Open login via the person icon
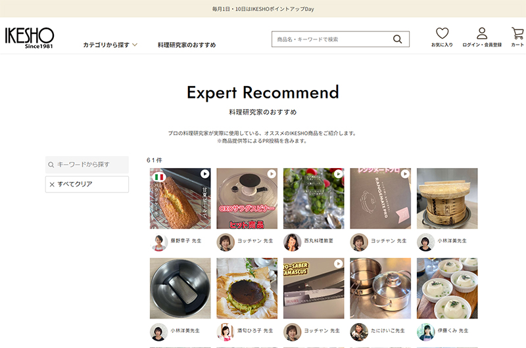This screenshot has width=526, height=348. tap(482, 33)
